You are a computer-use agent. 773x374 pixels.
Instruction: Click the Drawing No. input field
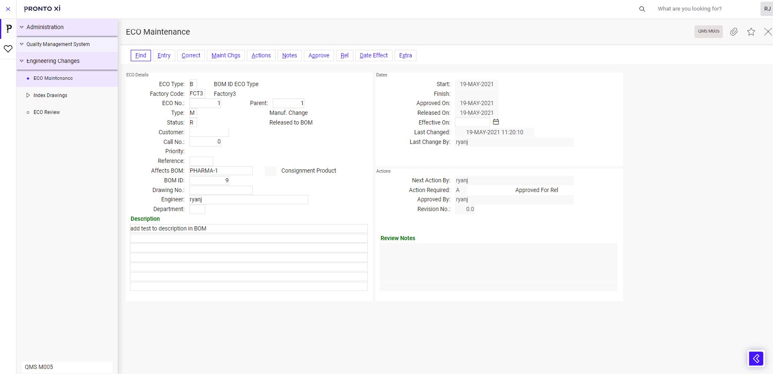click(x=221, y=190)
